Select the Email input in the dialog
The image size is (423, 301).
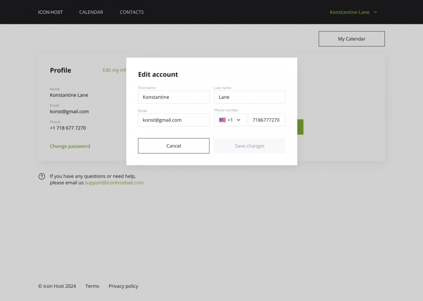point(174,120)
